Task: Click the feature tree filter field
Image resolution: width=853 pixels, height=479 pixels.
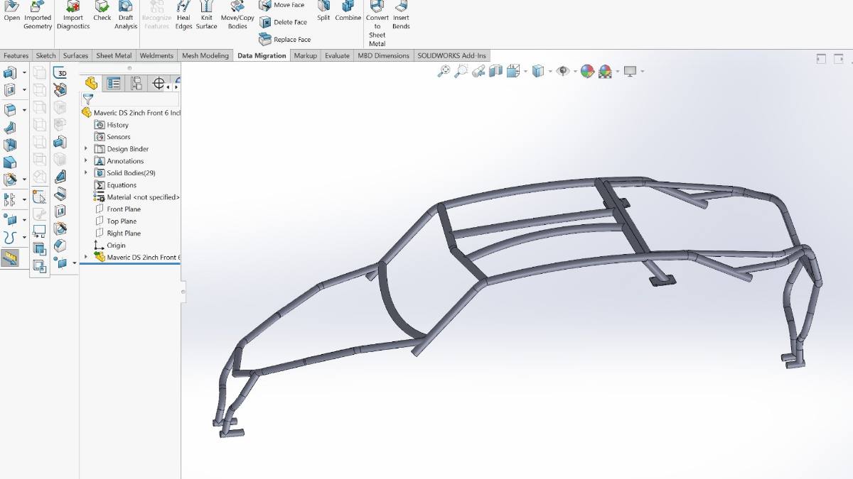Action: pos(130,99)
